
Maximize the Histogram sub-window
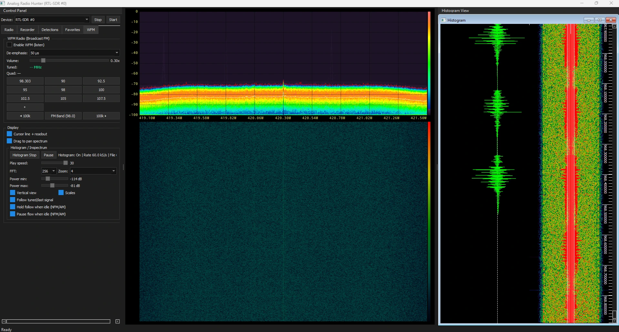pyautogui.click(x=600, y=20)
